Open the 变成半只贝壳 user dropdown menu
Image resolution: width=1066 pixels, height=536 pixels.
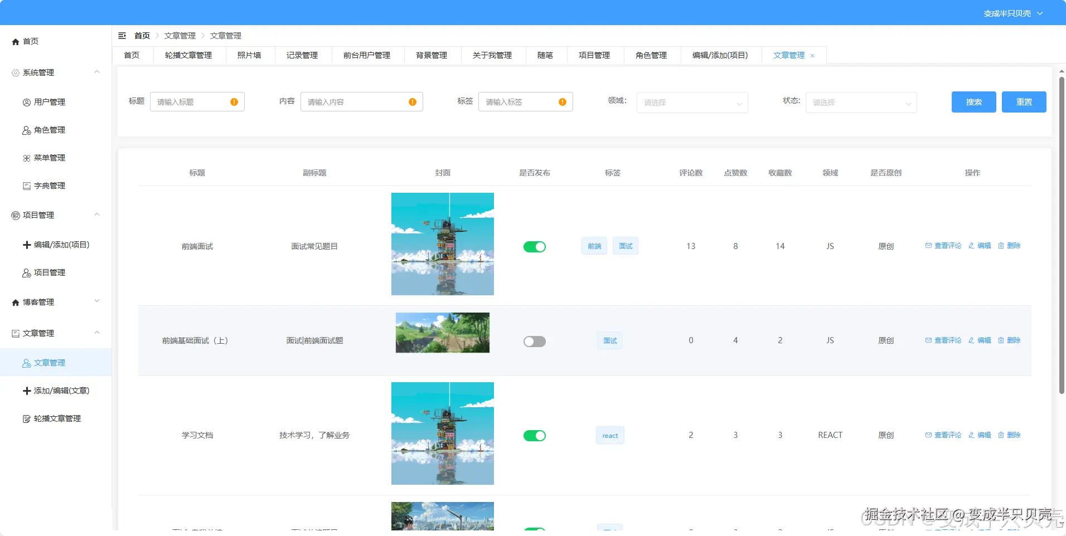pyautogui.click(x=1013, y=13)
